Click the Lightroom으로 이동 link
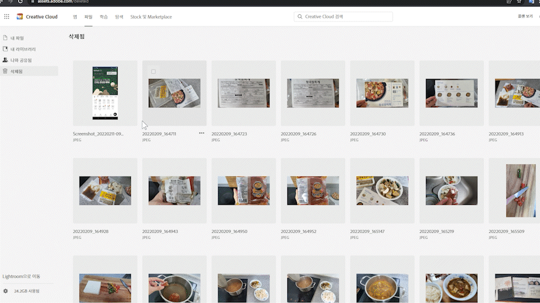540x303 pixels. point(22,276)
